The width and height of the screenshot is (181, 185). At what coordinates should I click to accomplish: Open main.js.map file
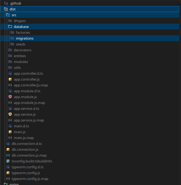[90, 138]
